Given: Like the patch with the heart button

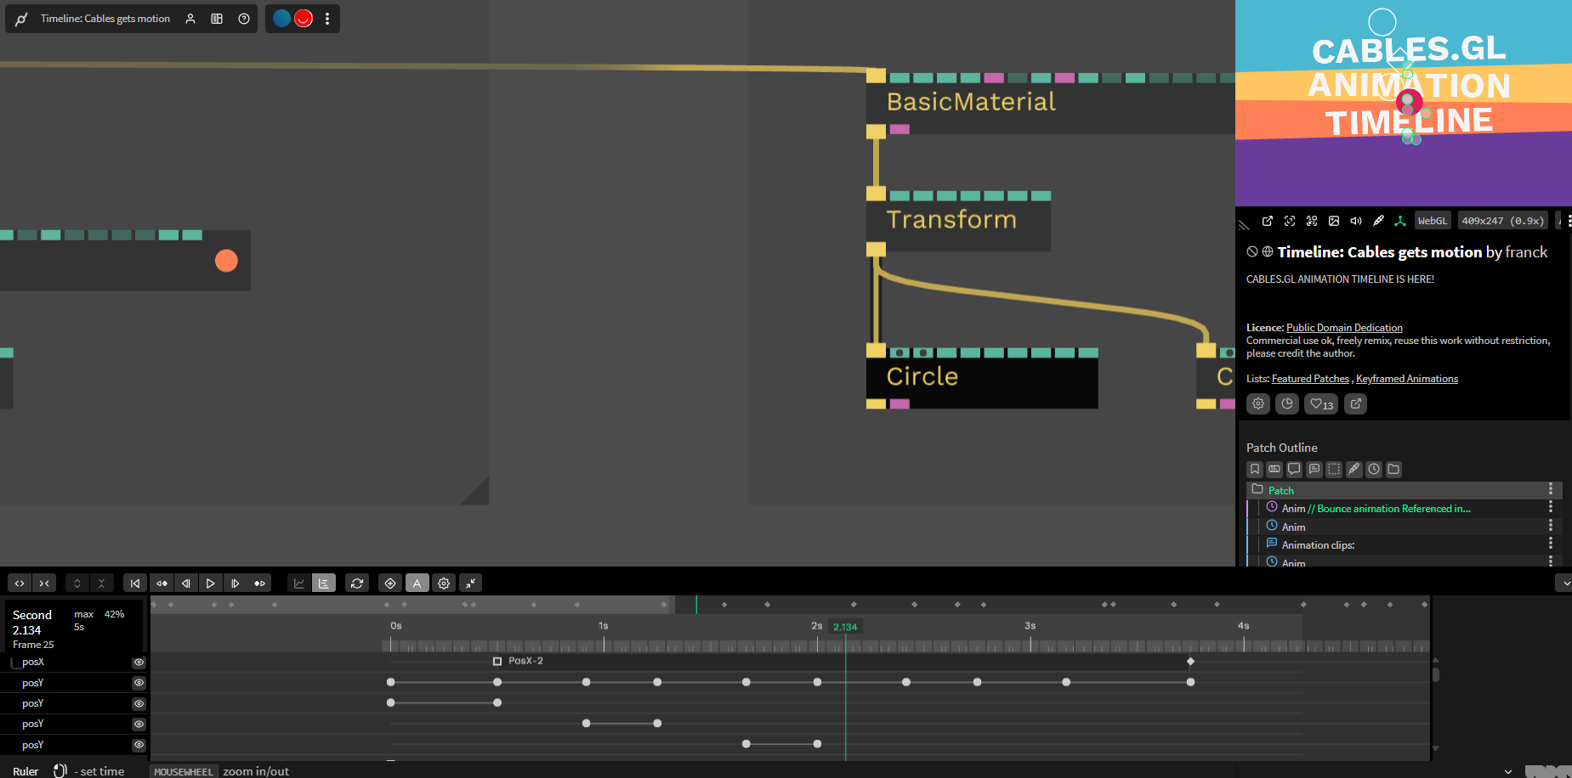Looking at the screenshot, I should (1321, 403).
